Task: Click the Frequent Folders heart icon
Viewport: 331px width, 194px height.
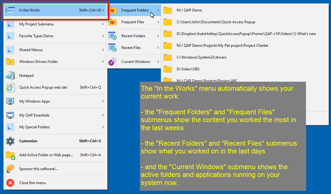Action: tap(112, 10)
